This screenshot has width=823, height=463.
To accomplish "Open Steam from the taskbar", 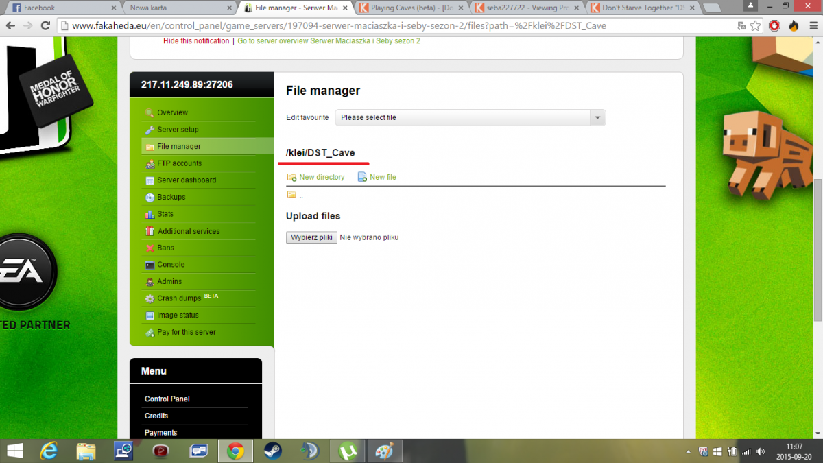I will [x=272, y=451].
